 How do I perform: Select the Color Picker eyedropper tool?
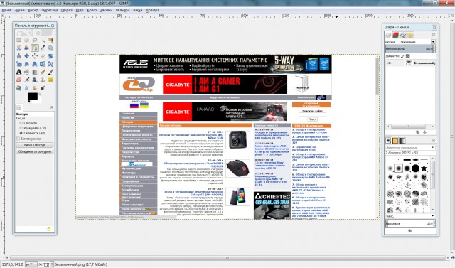43,48
